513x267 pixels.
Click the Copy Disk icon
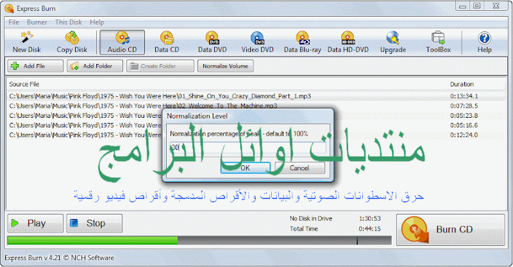click(x=72, y=42)
